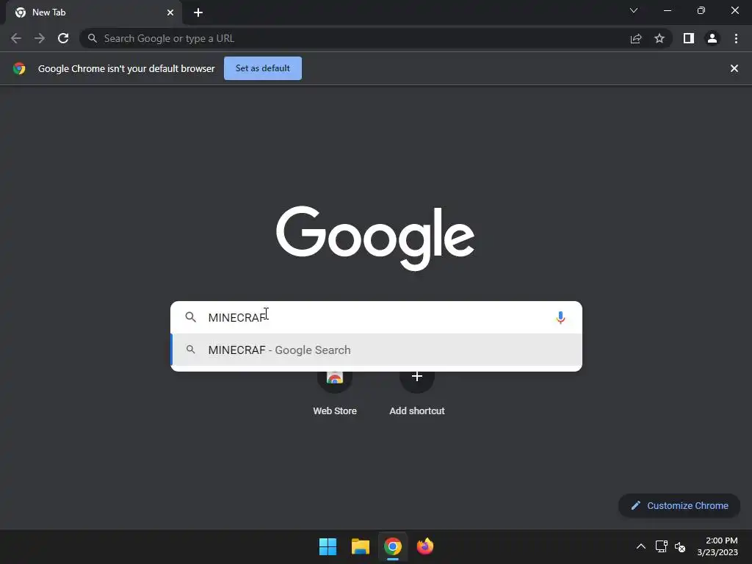
Task: Click the Chrome logo in the infobar
Action: pyautogui.click(x=19, y=68)
